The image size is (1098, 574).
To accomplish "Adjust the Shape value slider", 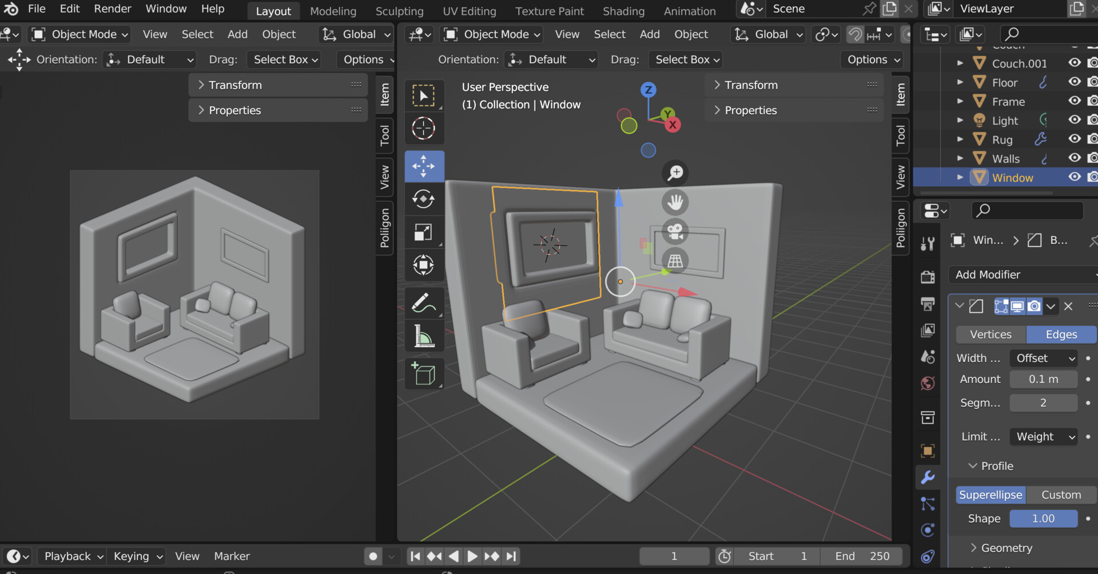I will click(x=1044, y=519).
